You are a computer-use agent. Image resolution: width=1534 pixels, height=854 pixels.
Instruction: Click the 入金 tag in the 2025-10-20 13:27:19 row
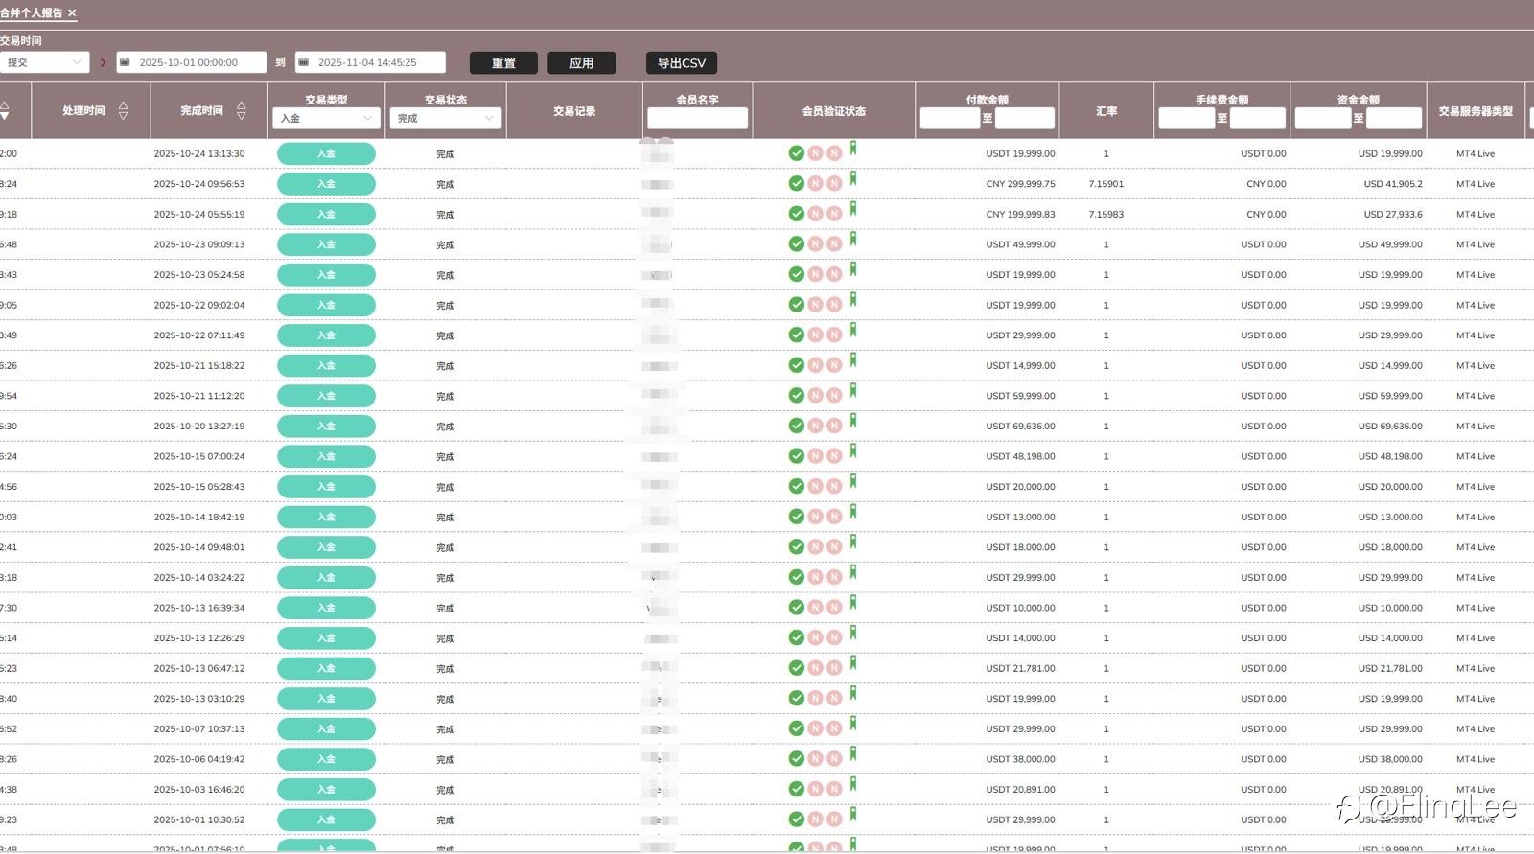[x=326, y=426]
